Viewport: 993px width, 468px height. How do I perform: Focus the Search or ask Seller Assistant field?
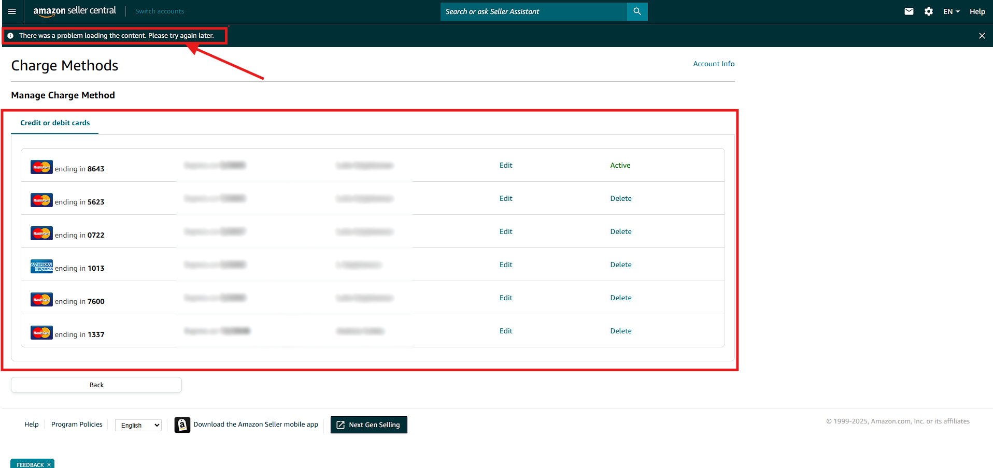[x=534, y=11]
